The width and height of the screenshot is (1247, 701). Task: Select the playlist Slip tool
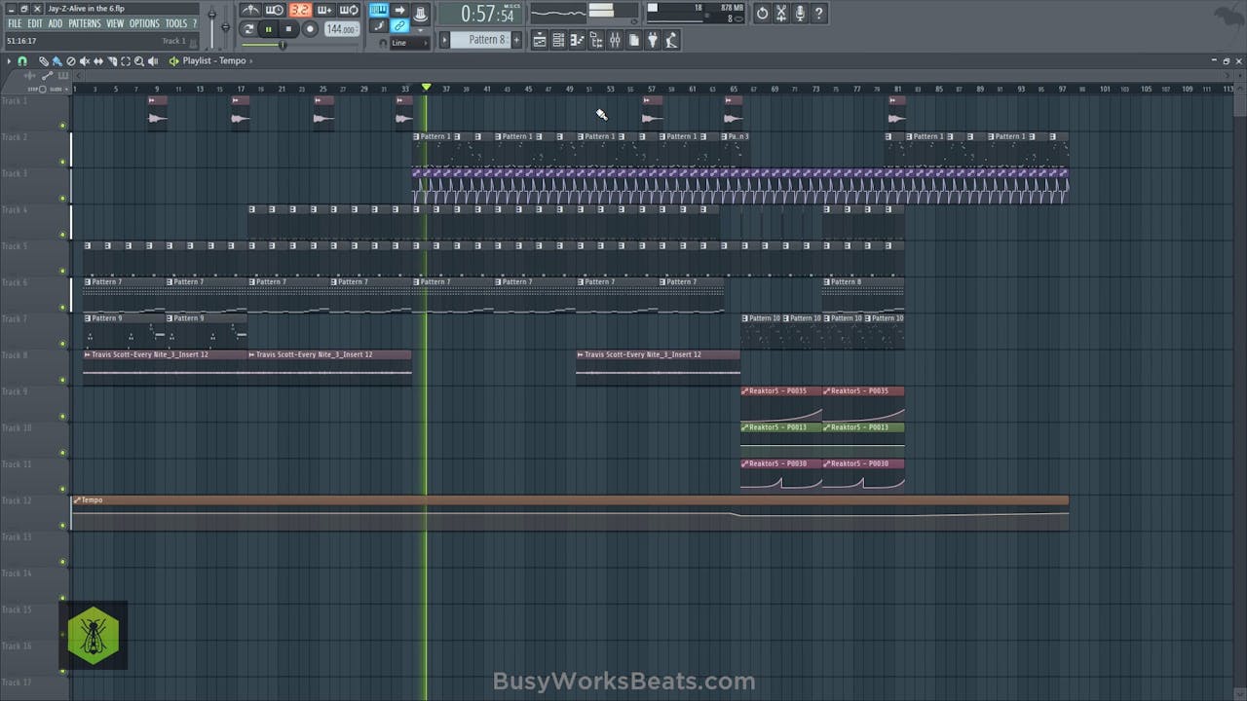coord(98,61)
